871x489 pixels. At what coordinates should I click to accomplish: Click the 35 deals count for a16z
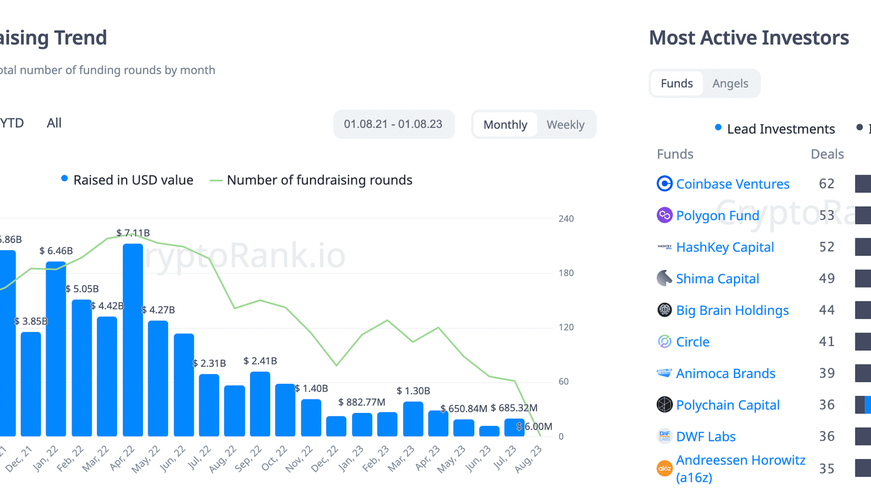826,468
